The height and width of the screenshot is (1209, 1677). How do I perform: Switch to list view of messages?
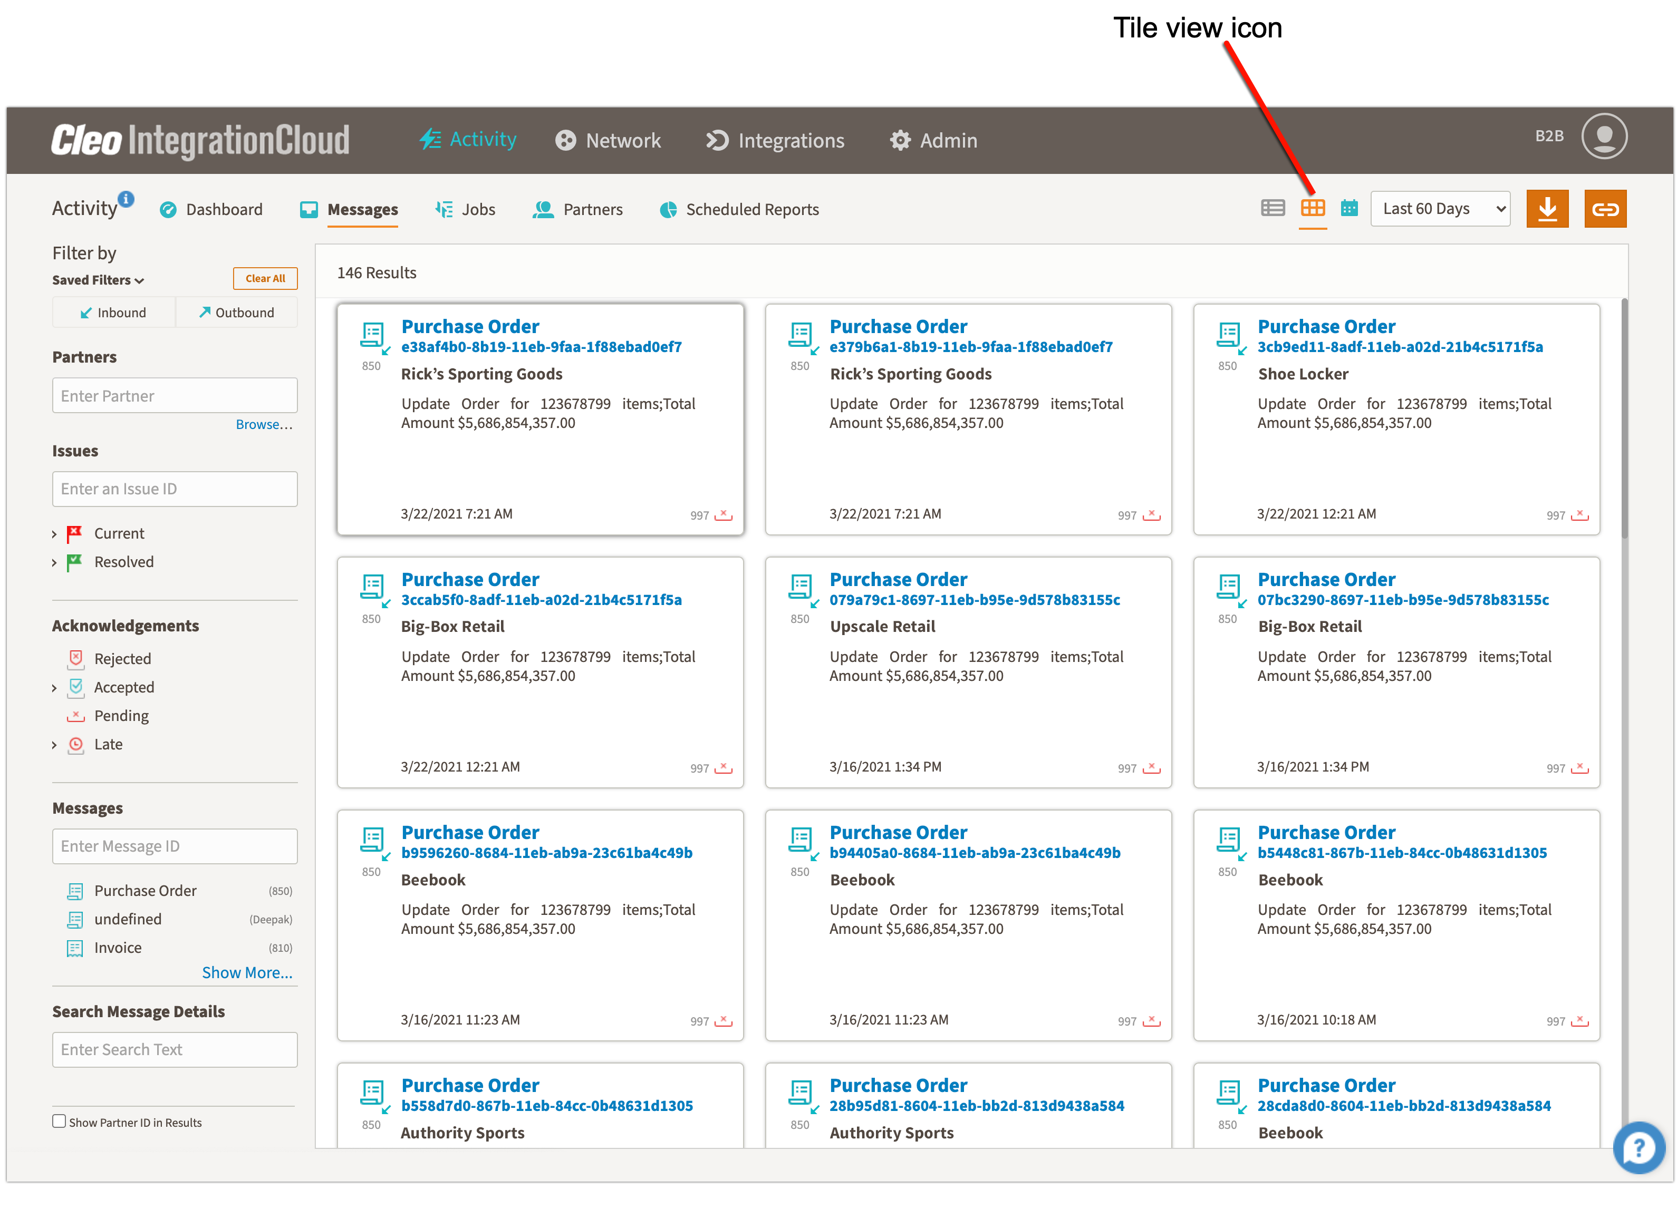coord(1273,208)
